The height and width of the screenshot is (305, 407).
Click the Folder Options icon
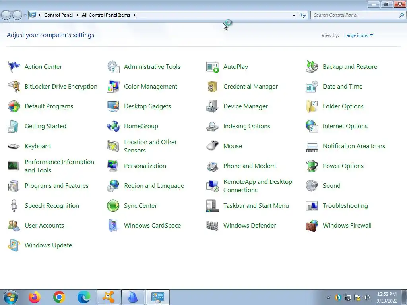(312, 106)
